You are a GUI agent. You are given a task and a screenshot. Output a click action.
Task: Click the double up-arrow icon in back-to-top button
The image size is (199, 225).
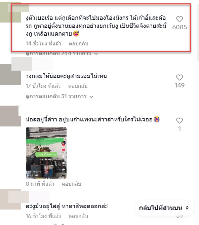(x=187, y=208)
